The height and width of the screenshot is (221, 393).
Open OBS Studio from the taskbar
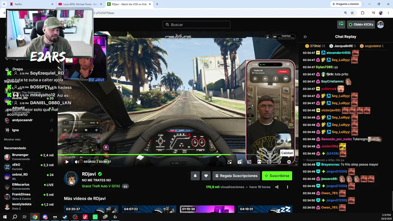(75, 217)
